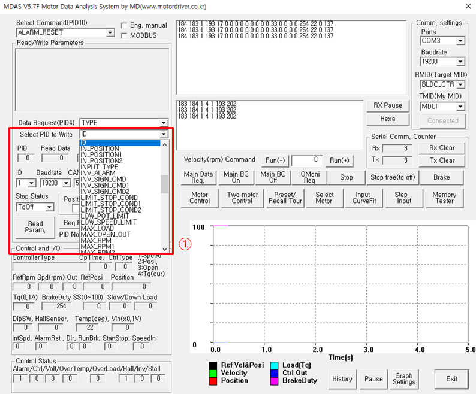Focus the Velocity rpm command input

point(306,160)
